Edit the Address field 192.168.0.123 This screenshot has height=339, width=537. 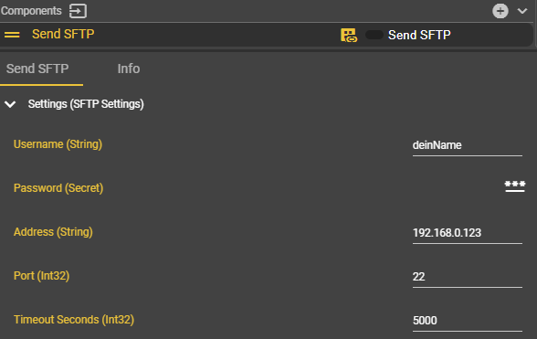[x=468, y=234]
